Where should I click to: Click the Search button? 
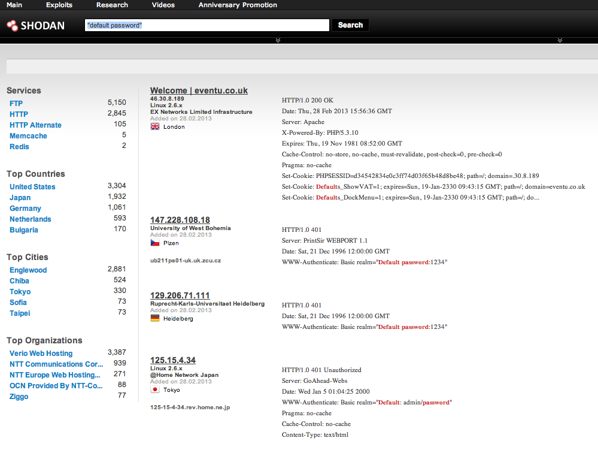tap(350, 25)
